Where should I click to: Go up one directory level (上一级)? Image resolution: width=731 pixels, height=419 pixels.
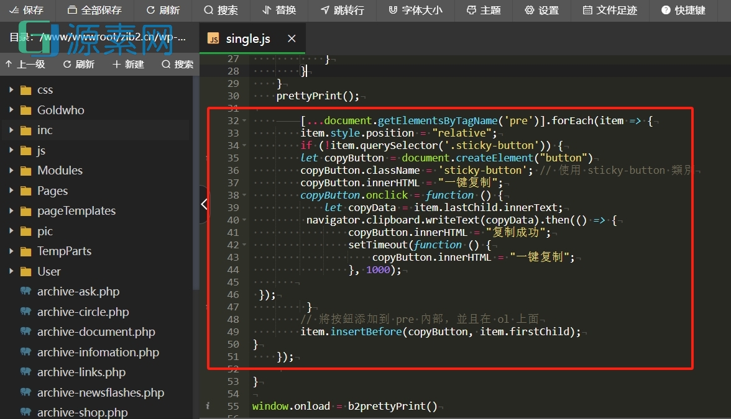coord(25,65)
